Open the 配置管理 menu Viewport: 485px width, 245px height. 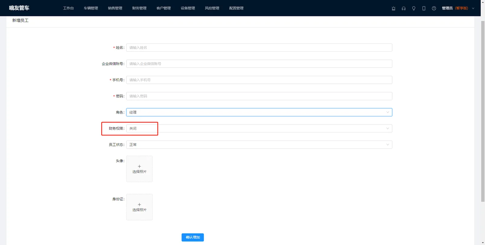point(236,8)
